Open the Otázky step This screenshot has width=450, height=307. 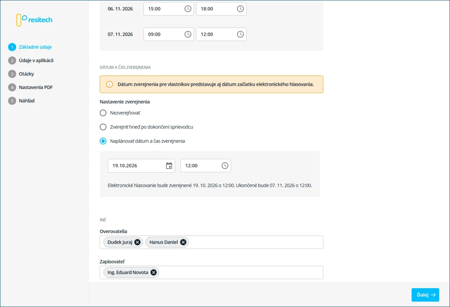(26, 74)
